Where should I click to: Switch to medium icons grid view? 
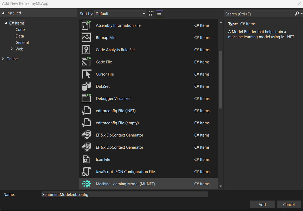151,14
